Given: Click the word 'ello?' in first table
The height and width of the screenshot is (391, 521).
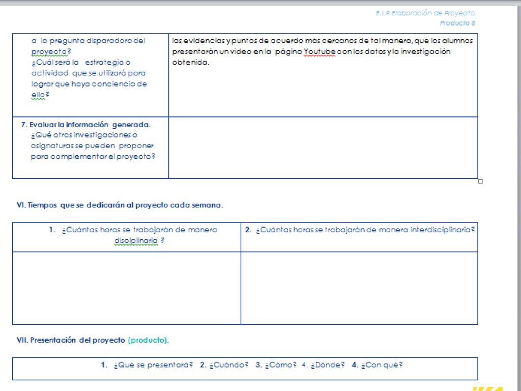Looking at the screenshot, I should 40,95.
